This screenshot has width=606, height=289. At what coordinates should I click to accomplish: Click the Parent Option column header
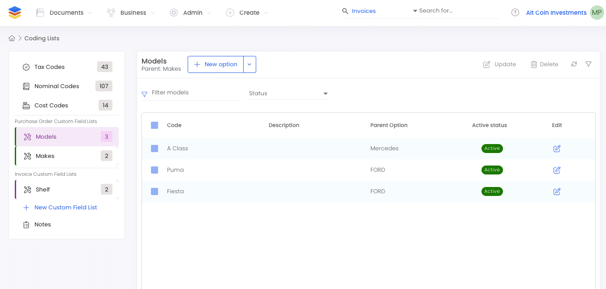point(389,125)
